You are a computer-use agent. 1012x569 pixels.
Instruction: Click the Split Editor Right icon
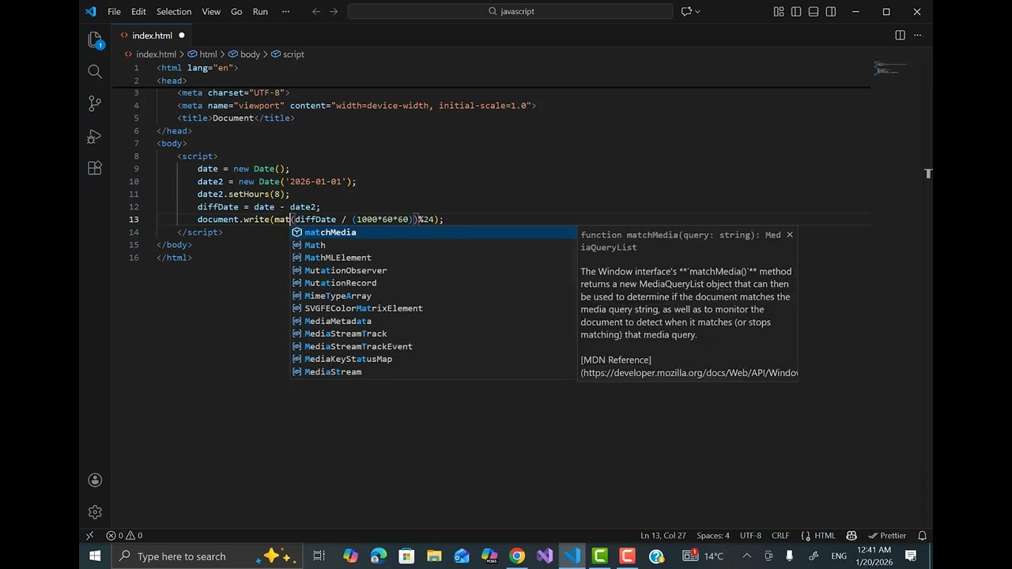(900, 35)
